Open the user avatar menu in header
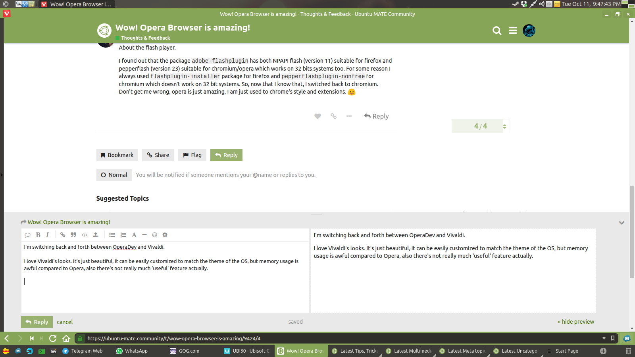This screenshot has height=357, width=635. click(529, 31)
